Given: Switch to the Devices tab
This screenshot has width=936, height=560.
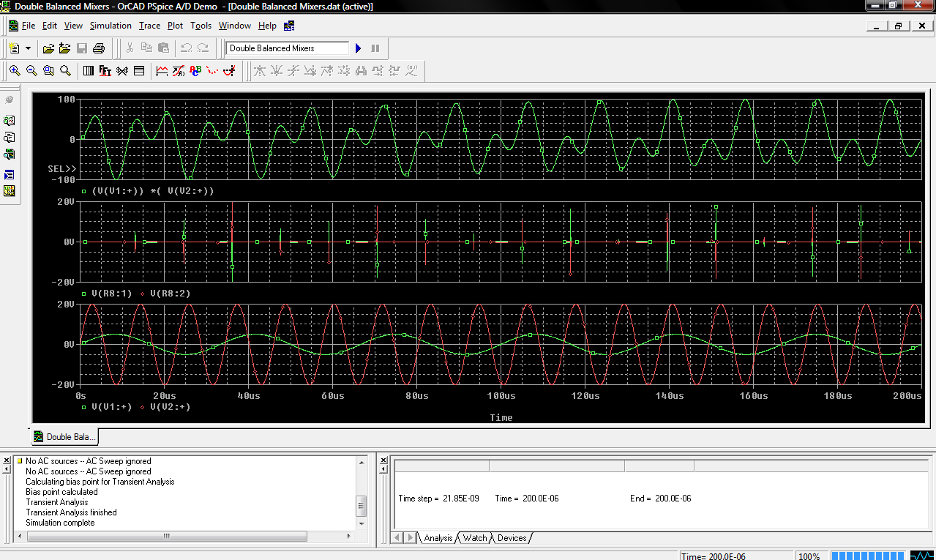Looking at the screenshot, I should click(x=512, y=538).
